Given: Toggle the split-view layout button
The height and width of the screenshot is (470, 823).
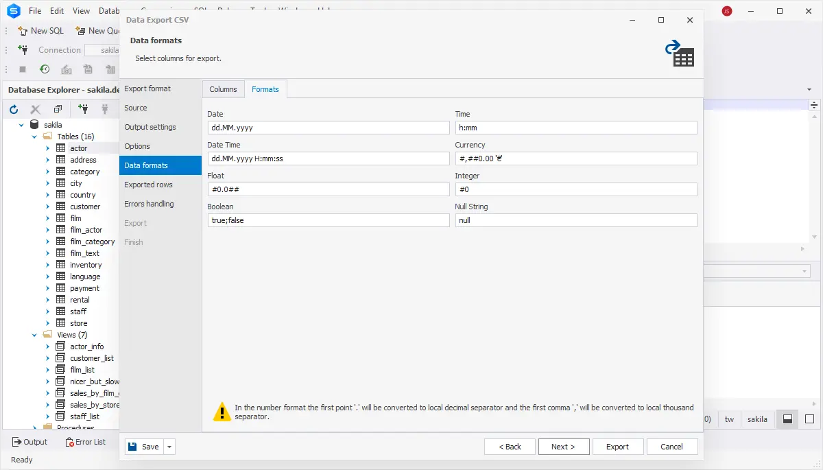Looking at the screenshot, I should [788, 419].
